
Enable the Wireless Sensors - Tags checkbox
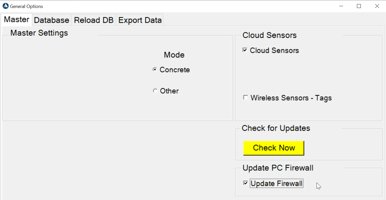tap(246, 97)
